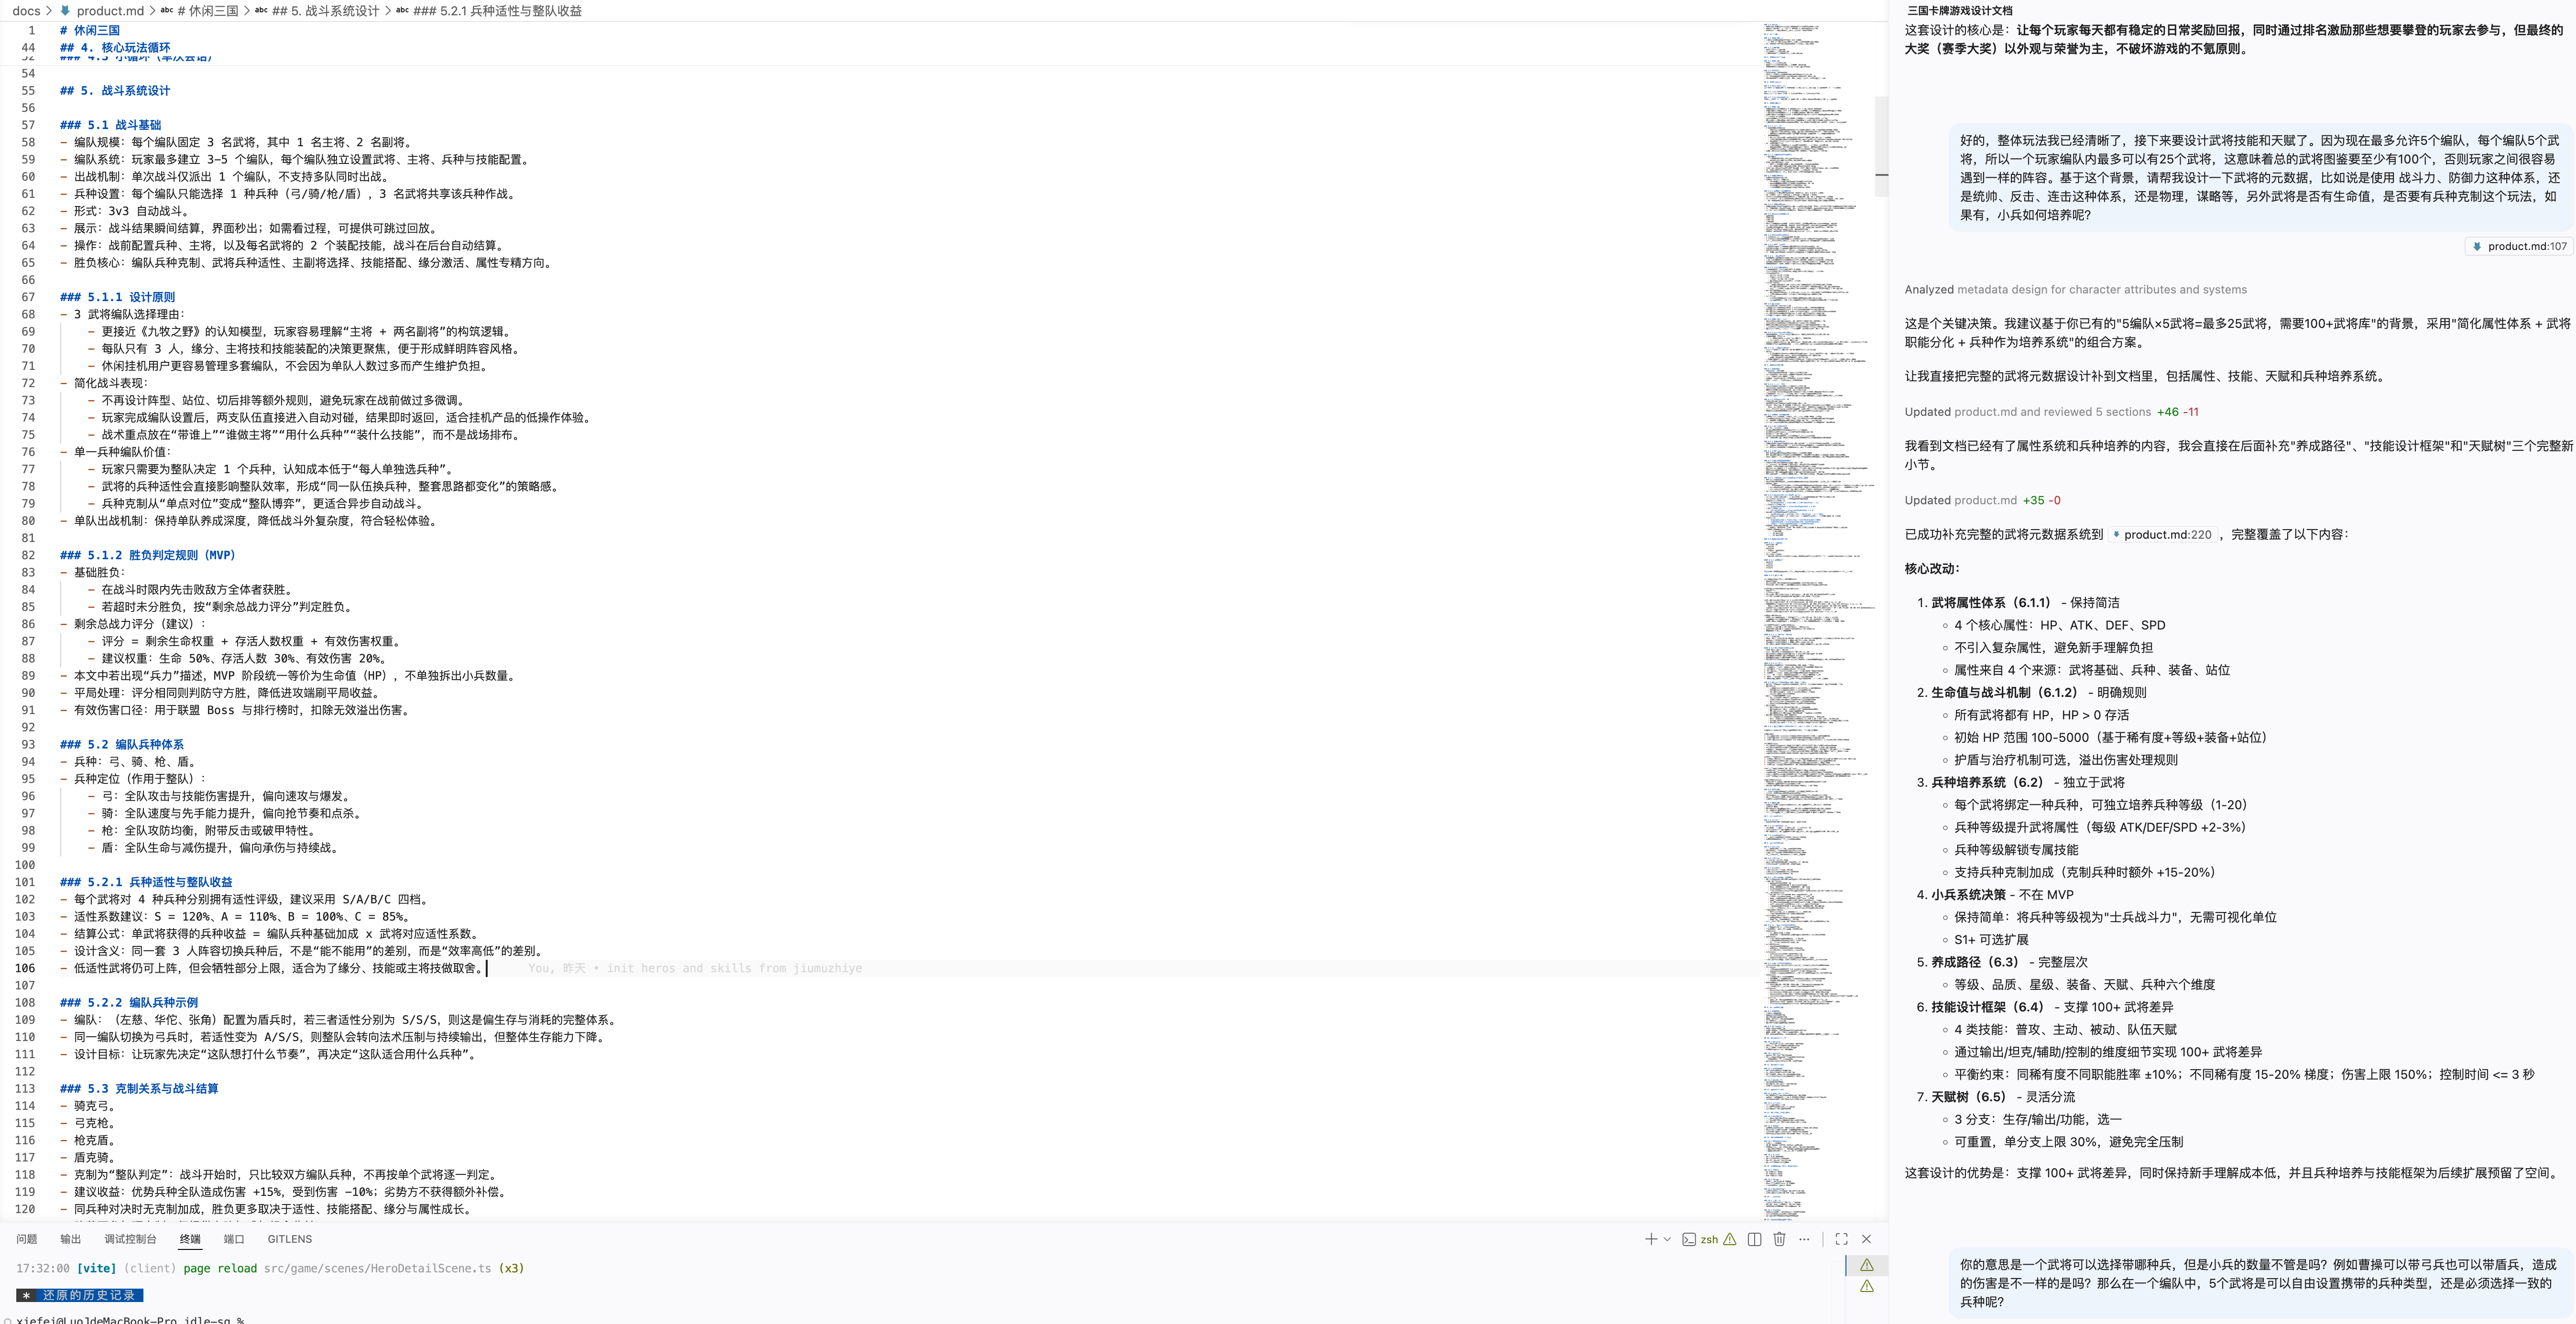This screenshot has height=1324, width=2576.
Task: Click heading '### 5.2 编队兵种体系'
Action: (122, 745)
